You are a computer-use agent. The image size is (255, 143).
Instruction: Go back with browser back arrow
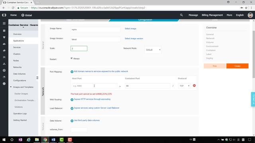coord(4,8)
